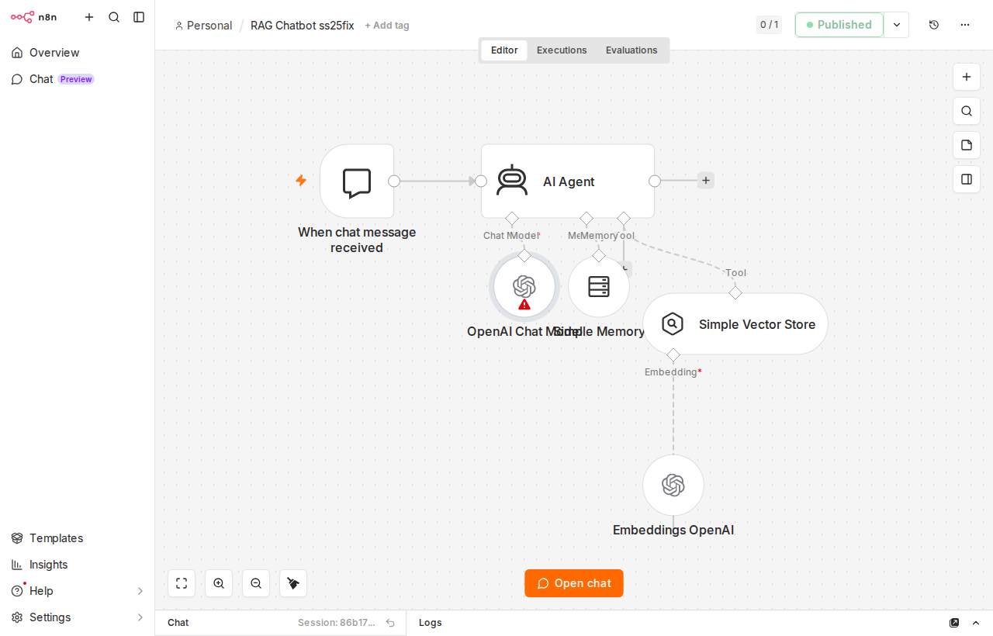Add a node with canvas plus button
This screenshot has height=636, width=993.
[967, 77]
